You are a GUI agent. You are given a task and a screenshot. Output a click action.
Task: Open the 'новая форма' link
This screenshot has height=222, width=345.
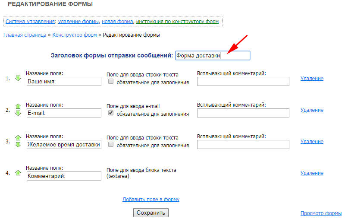117,21
